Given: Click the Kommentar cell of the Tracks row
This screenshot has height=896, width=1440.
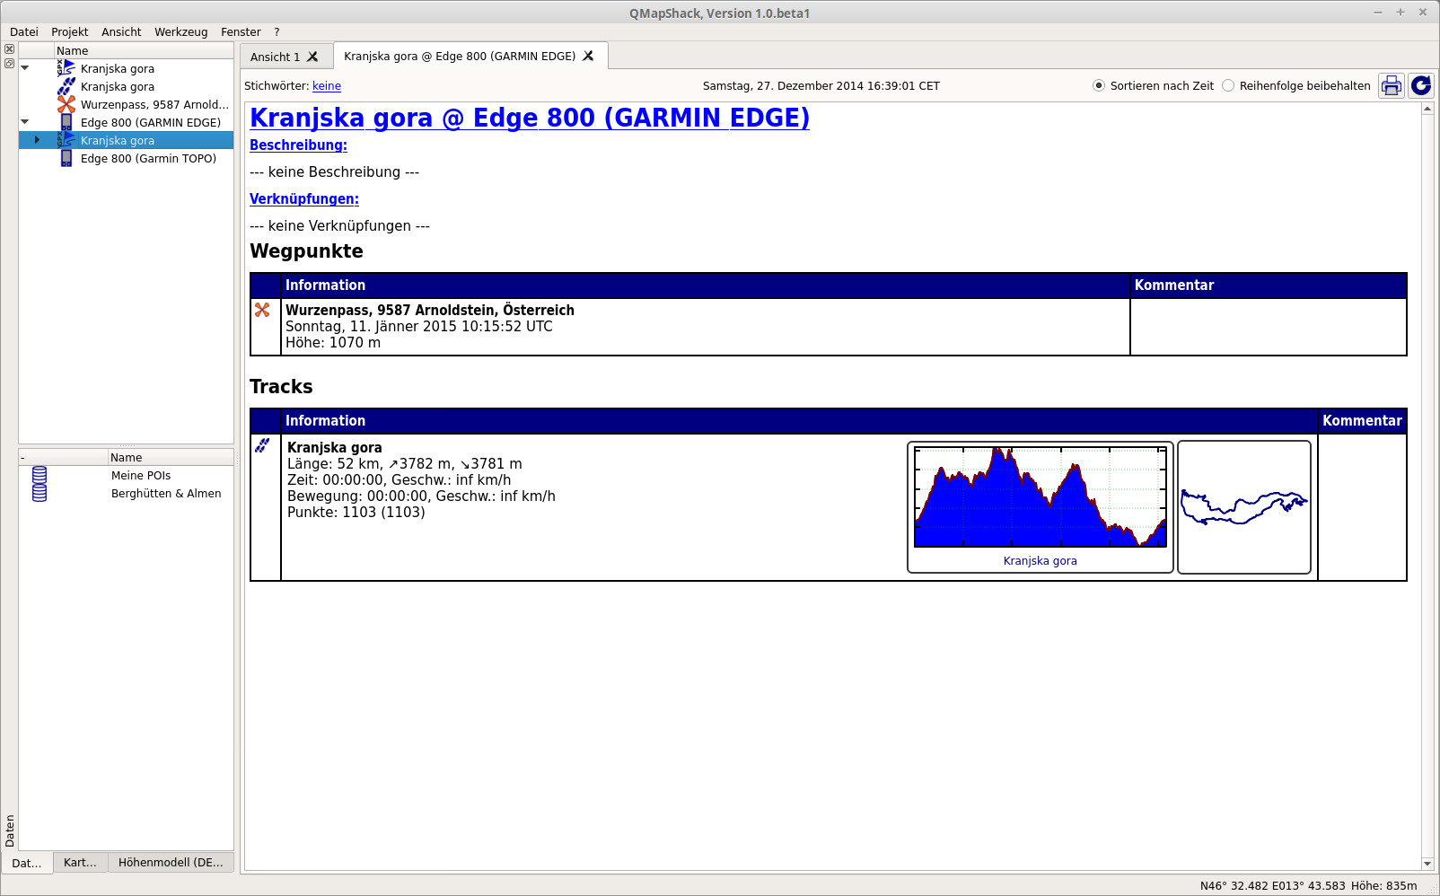Looking at the screenshot, I should point(1362,507).
